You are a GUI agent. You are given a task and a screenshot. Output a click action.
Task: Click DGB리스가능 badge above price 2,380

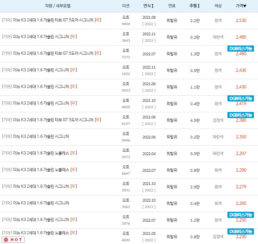[241, 115]
